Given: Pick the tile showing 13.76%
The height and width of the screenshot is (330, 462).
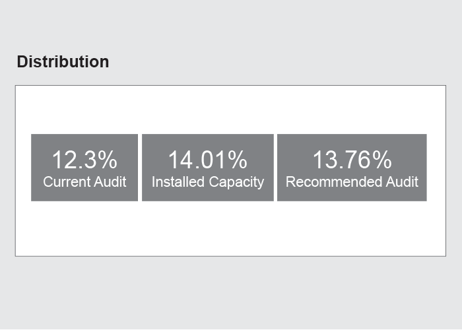Looking at the screenshot, I should coord(352,168).
